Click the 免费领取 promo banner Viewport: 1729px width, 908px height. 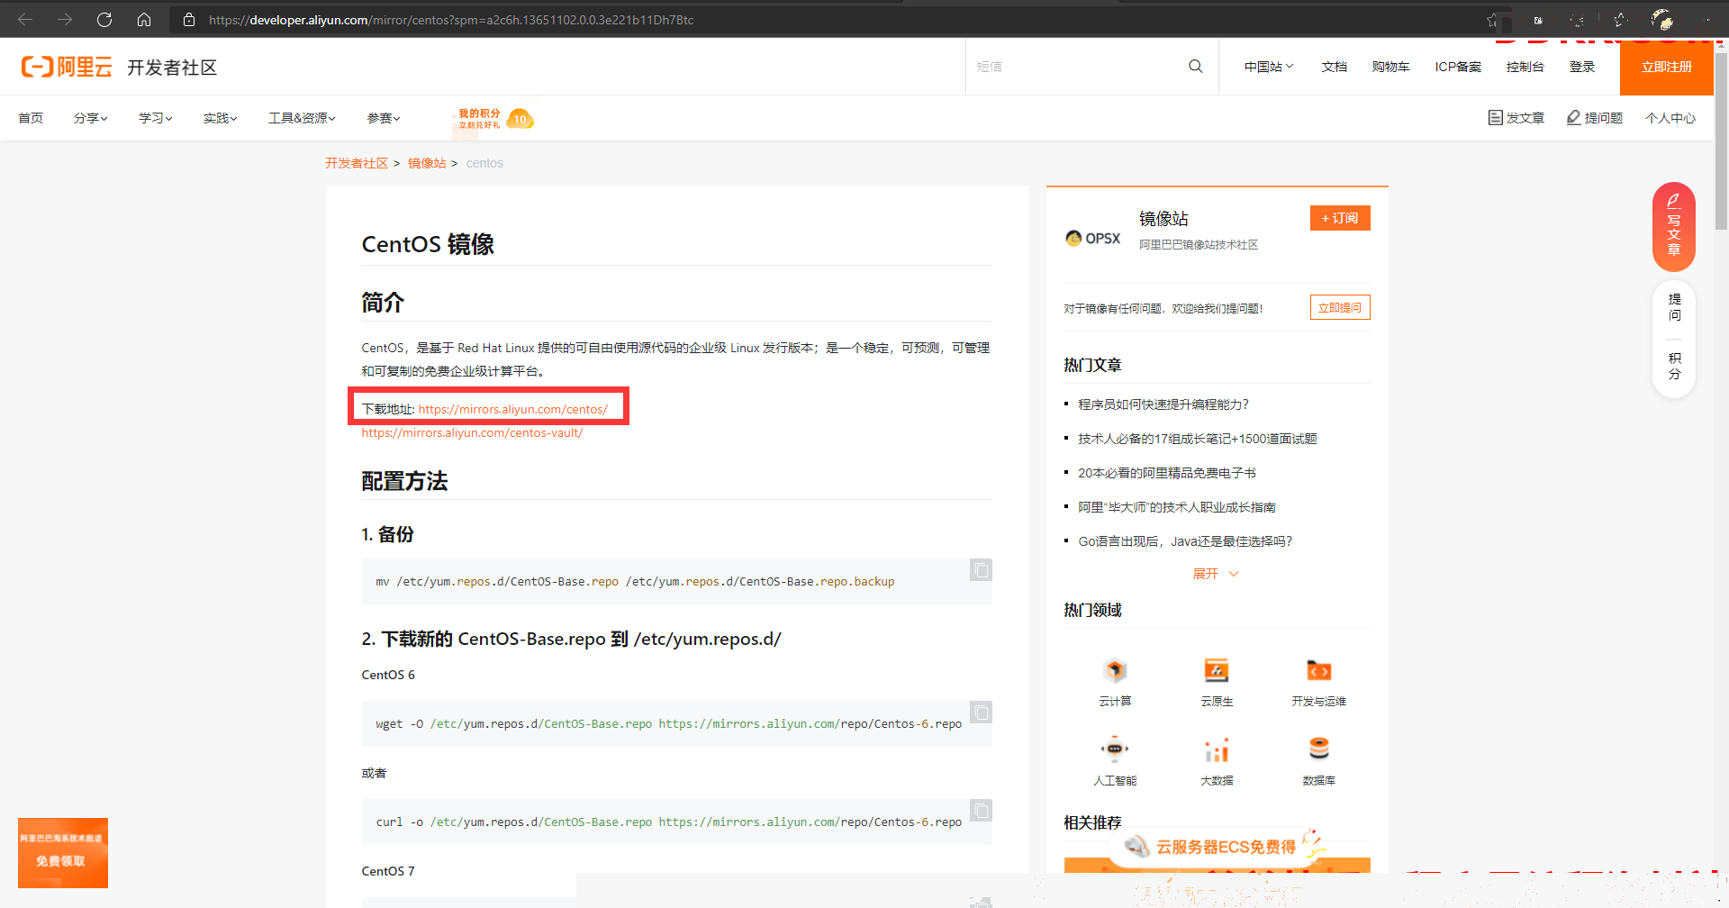(x=63, y=853)
